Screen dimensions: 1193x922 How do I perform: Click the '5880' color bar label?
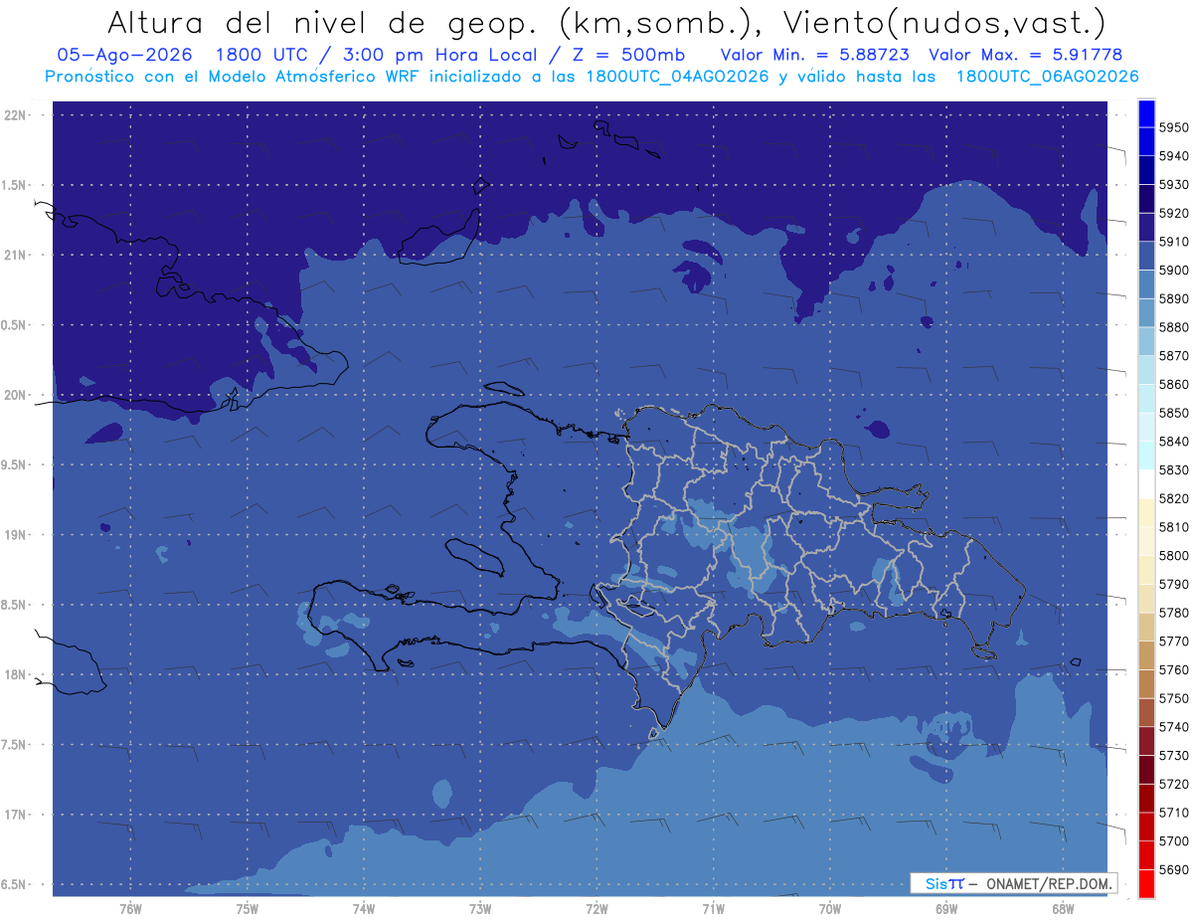[x=1174, y=327]
